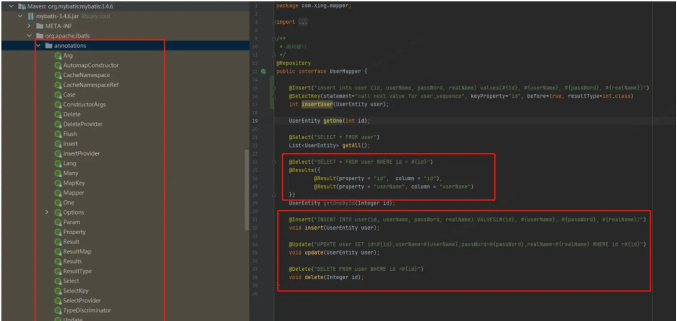Expand the META-INF folder
Screen dimensions: 677x321
click(29, 26)
